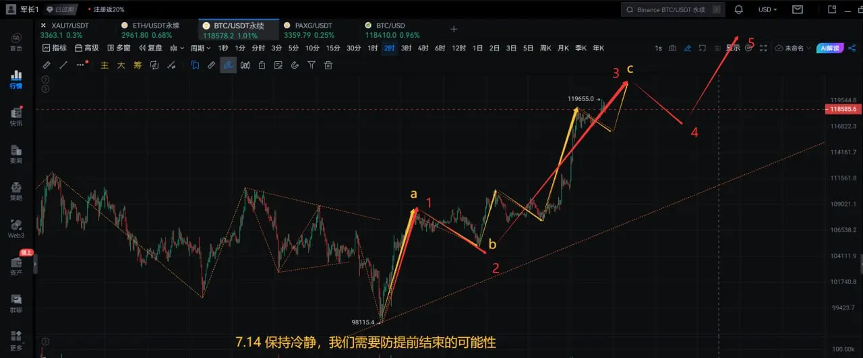
Task: Select 30分 timeframe
Action: coord(353,48)
